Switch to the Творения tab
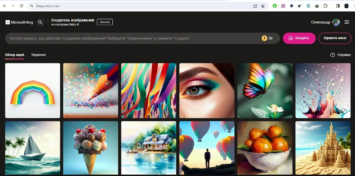This screenshot has height=176, width=355. click(x=38, y=55)
